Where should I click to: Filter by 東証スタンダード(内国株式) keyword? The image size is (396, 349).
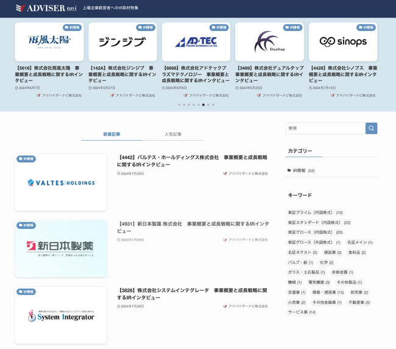coord(319,222)
